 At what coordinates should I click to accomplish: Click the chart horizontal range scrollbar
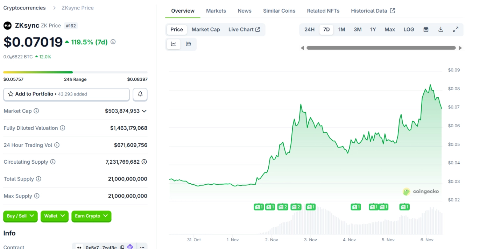click(x=381, y=48)
